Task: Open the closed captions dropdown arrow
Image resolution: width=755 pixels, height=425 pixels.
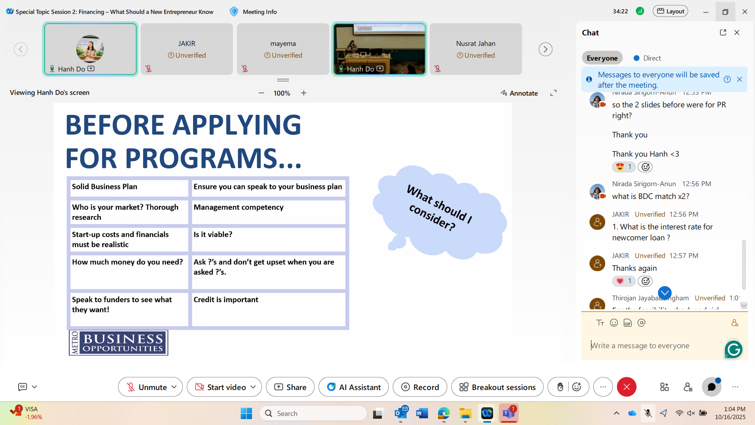Action: point(35,387)
